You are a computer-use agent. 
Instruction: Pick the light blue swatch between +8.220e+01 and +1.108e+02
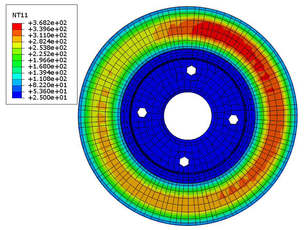(x=17, y=82)
